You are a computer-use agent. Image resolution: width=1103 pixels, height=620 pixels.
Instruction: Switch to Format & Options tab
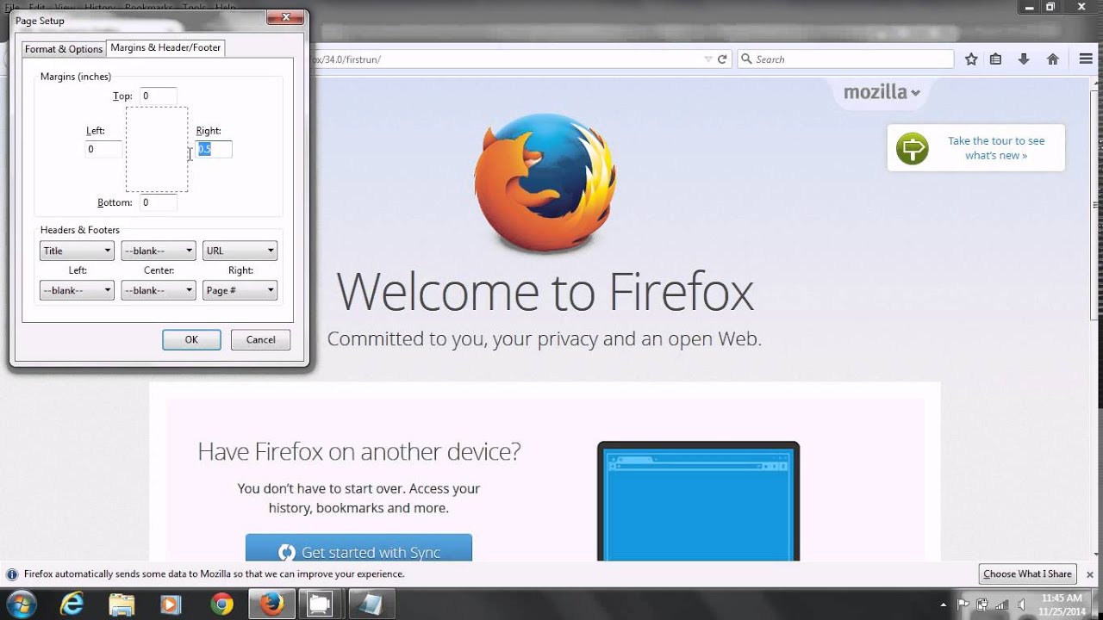click(x=64, y=49)
